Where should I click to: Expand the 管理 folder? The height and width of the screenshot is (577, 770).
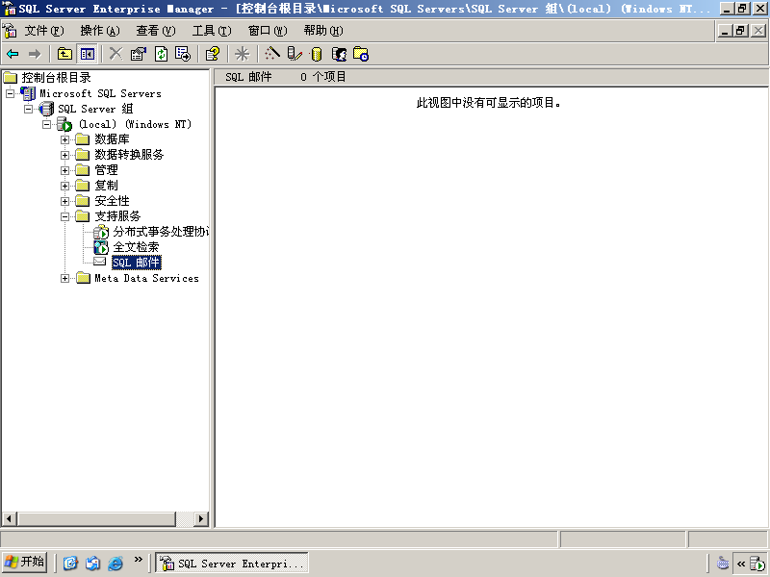64,170
